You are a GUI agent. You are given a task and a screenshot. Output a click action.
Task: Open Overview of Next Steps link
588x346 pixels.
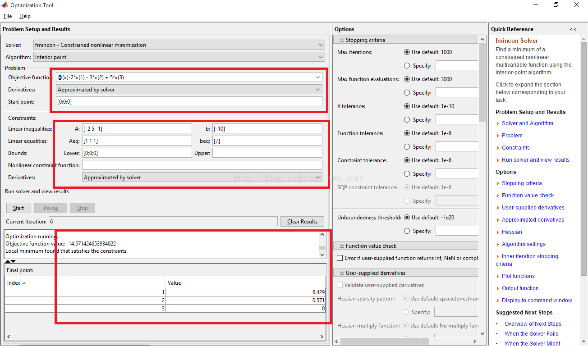click(533, 324)
